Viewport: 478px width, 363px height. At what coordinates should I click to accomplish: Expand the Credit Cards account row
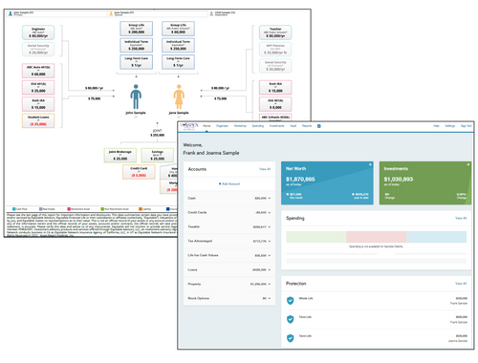[x=229, y=212]
